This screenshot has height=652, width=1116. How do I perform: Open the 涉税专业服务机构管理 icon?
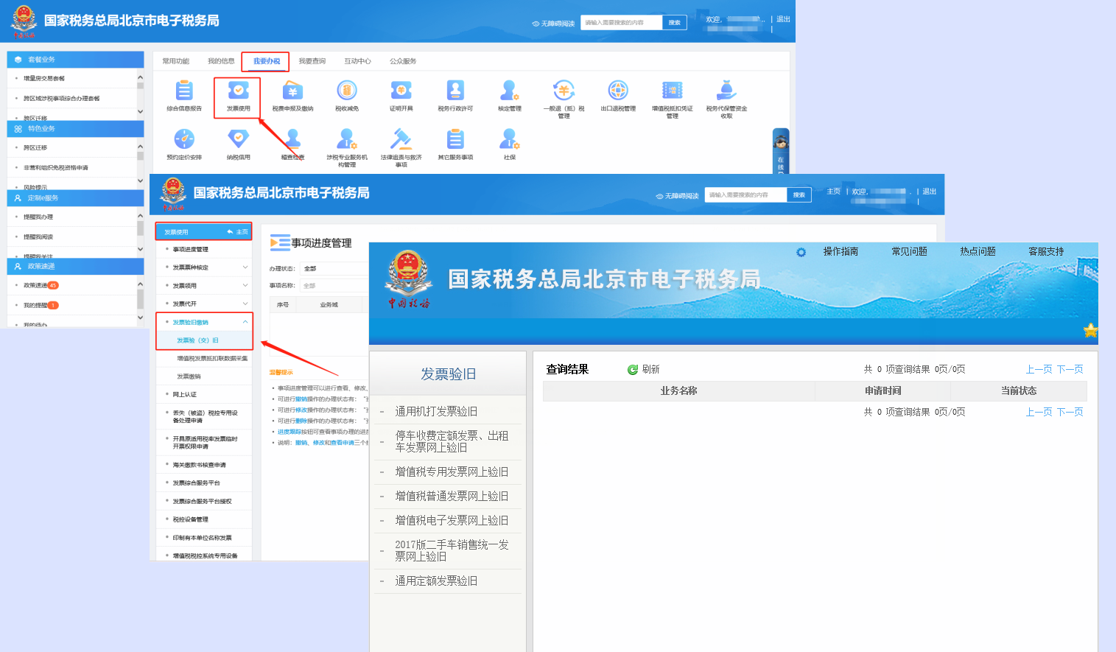click(x=347, y=139)
